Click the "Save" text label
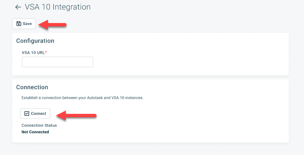 [27, 24]
